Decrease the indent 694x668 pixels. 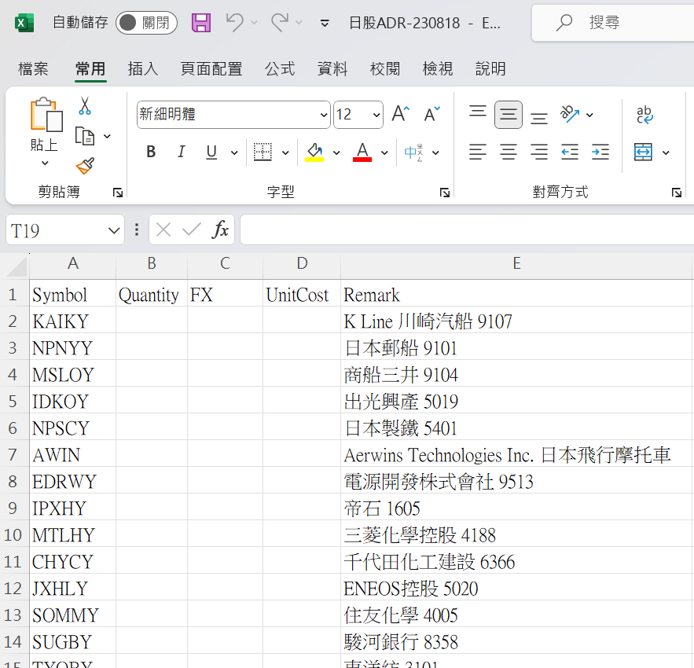[570, 152]
